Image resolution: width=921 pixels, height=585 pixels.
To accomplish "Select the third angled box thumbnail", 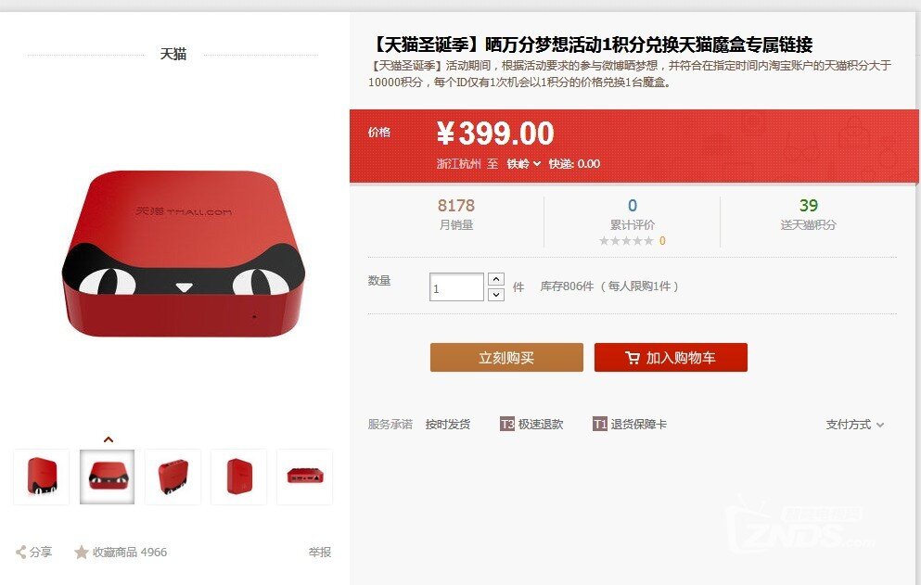I will [173, 477].
